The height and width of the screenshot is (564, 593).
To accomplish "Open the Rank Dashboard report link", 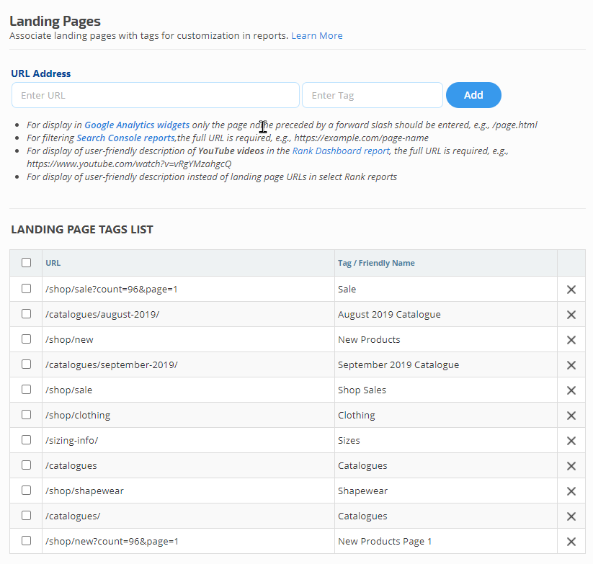I will click(341, 151).
